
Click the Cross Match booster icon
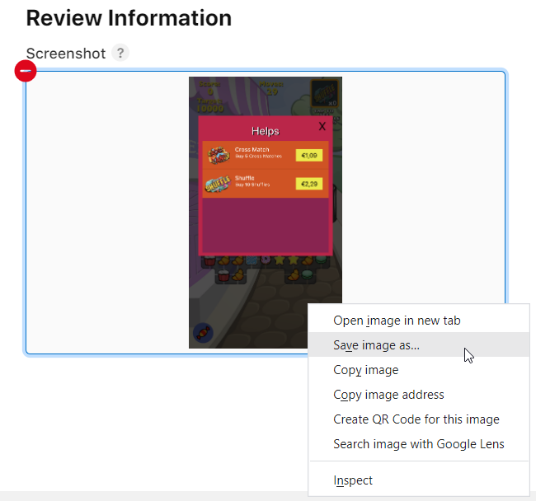tap(219, 156)
